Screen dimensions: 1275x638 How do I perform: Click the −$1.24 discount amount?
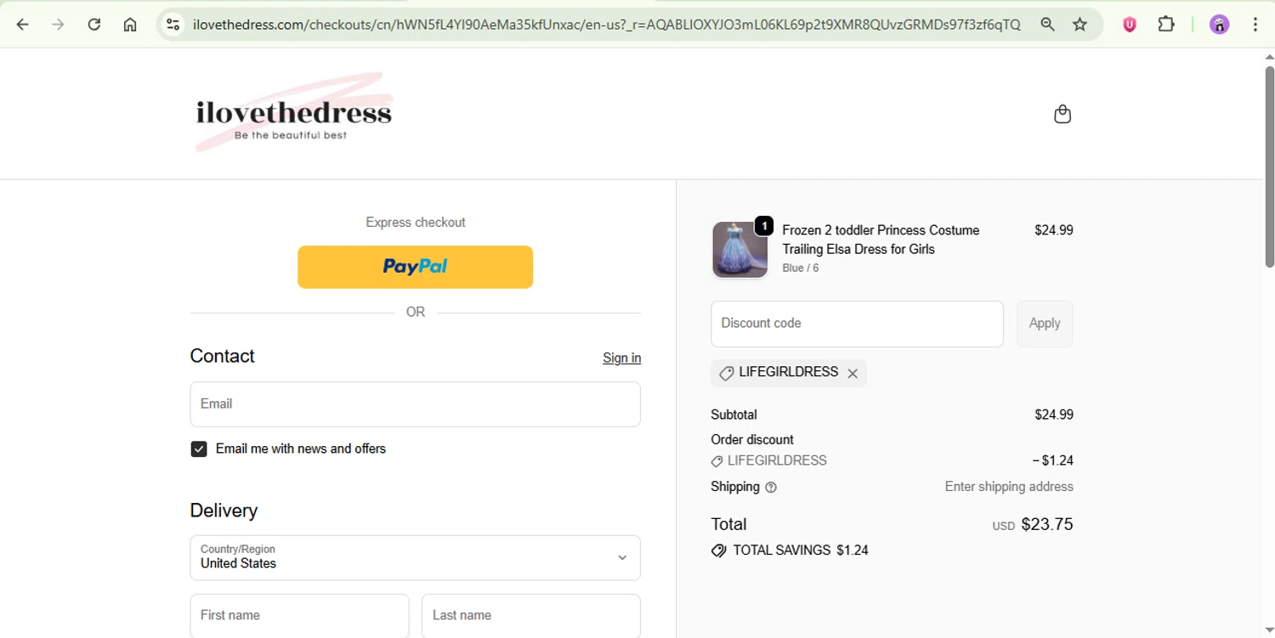(1053, 461)
